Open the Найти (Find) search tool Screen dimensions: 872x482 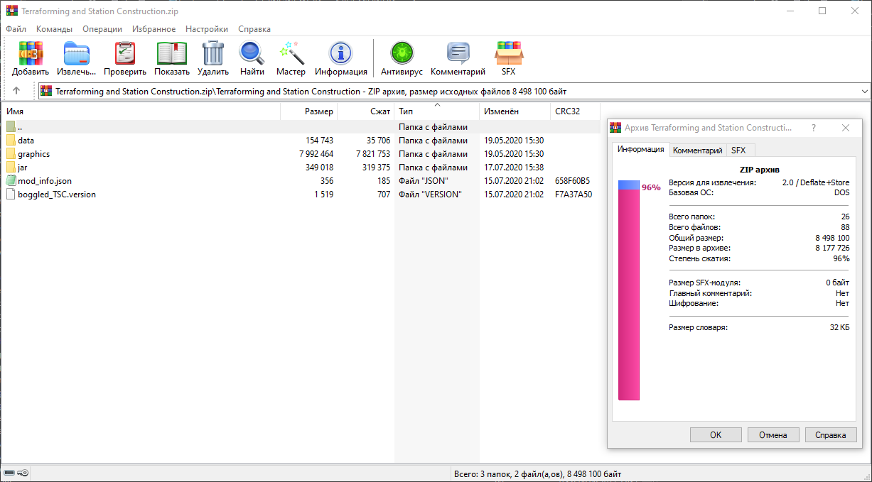[x=252, y=53]
